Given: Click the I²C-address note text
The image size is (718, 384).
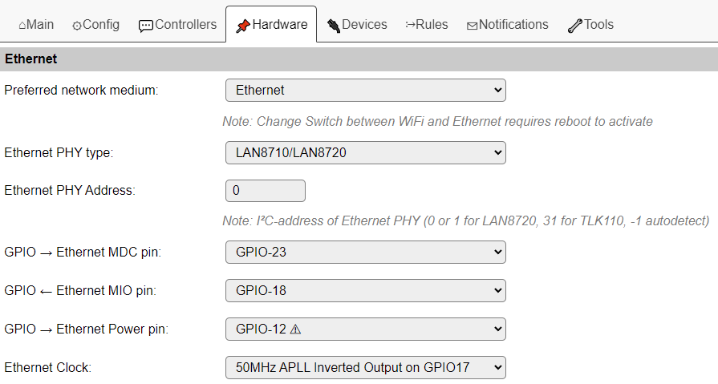Looking at the screenshot, I should [x=465, y=220].
